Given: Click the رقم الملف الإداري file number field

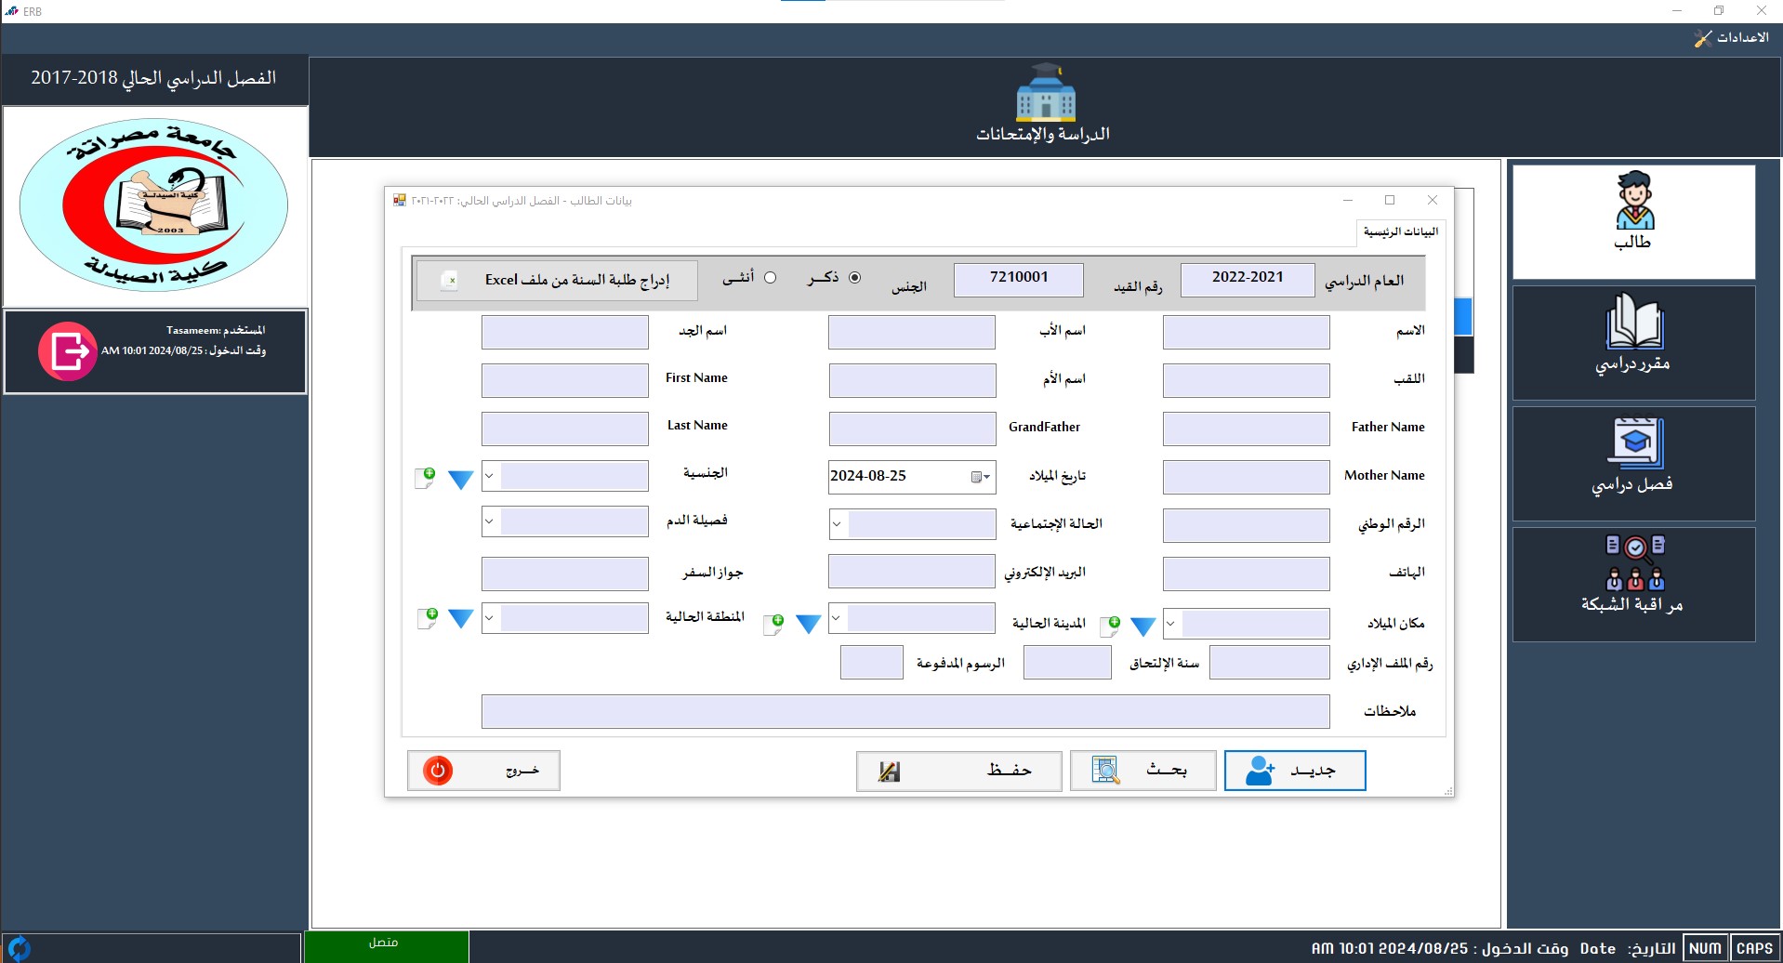Looking at the screenshot, I should coord(1270,663).
